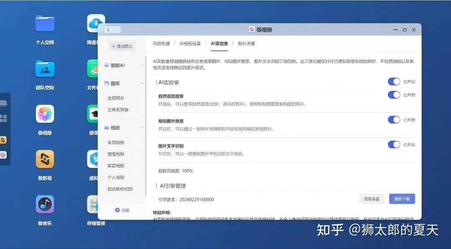Open the 团队空间 folder icon on desktop
The image size is (451, 249).
tap(45, 69)
